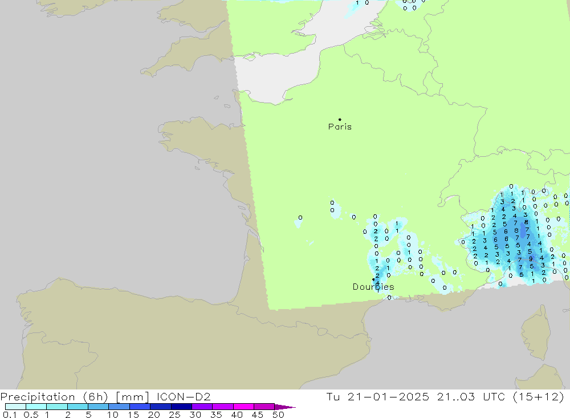Click the '0.1' legend scale value

pos(10,415)
